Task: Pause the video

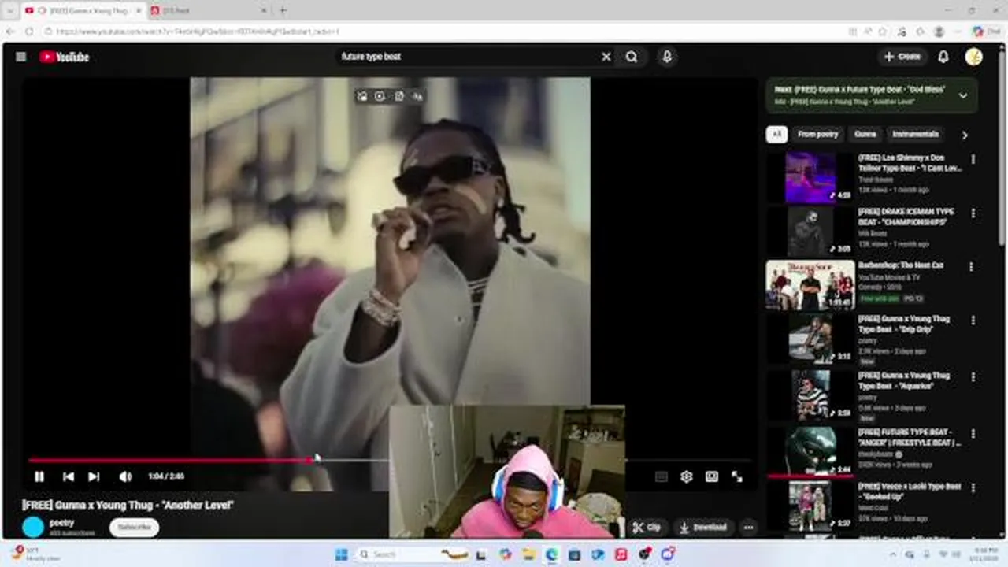Action: 39,476
